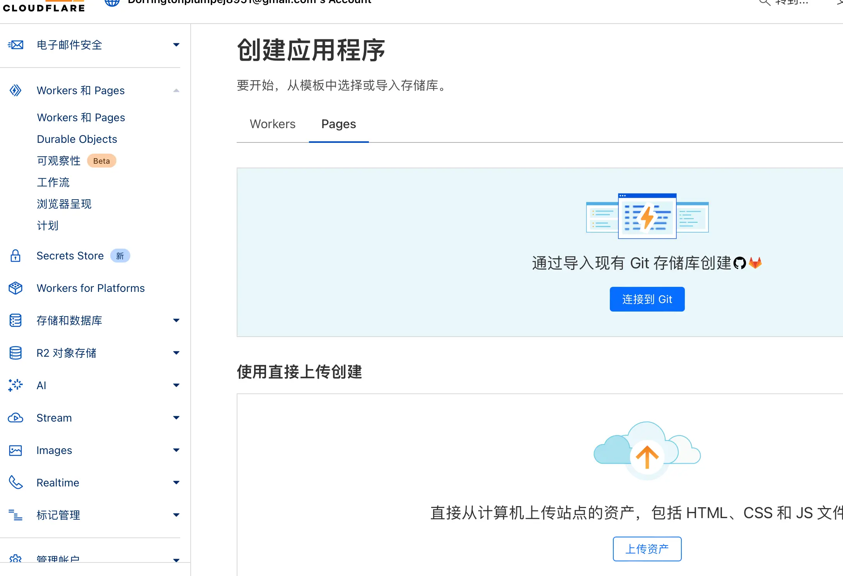Click the R2 object storage bucket icon
This screenshot has height=576, width=843.
pyautogui.click(x=15, y=353)
